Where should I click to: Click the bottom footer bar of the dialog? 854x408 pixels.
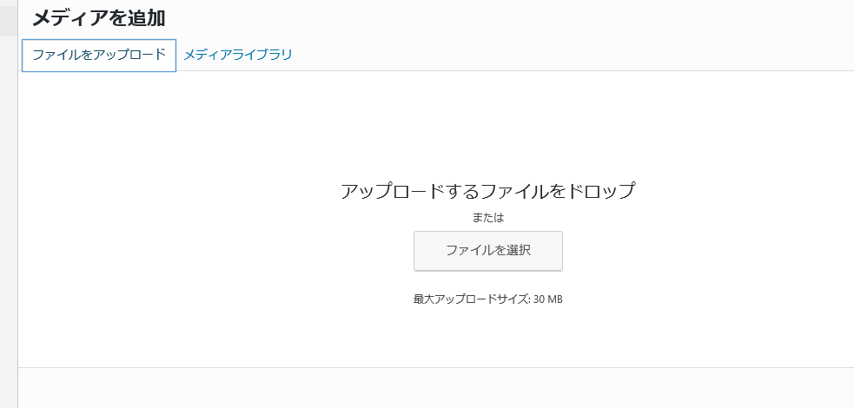coord(436,388)
